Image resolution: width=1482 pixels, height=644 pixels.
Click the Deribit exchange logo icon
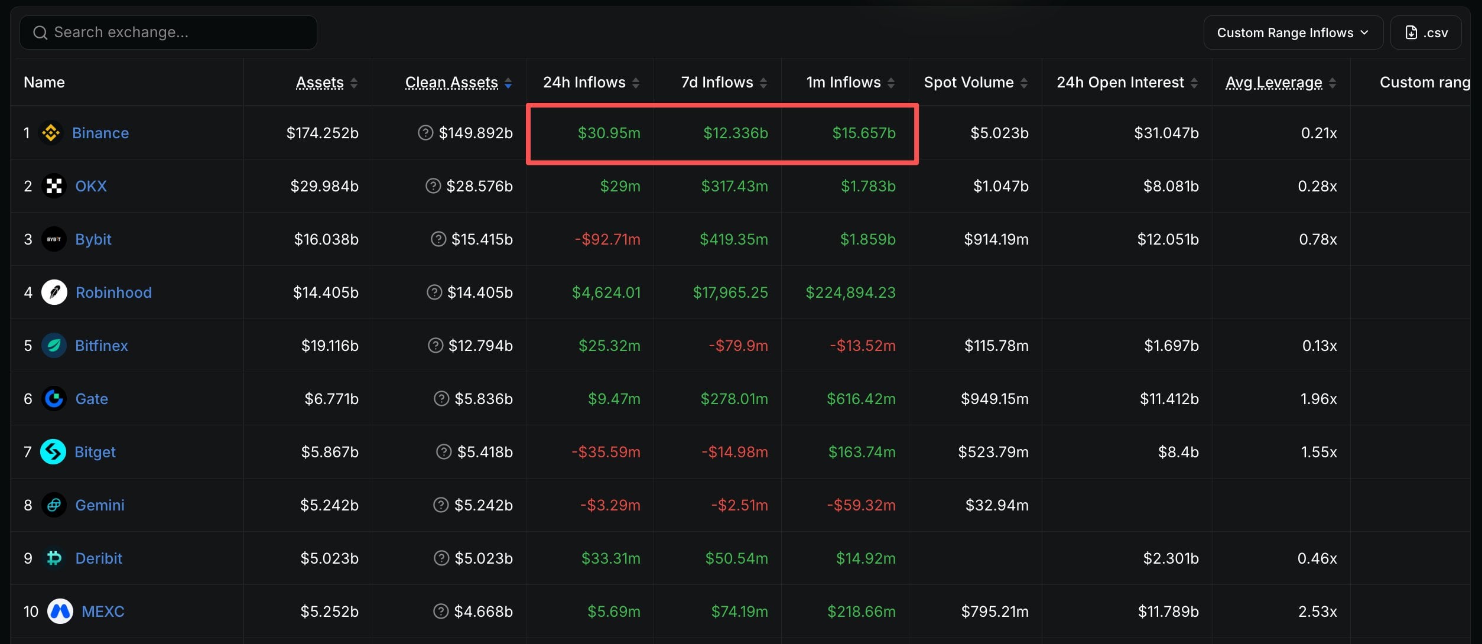54,558
